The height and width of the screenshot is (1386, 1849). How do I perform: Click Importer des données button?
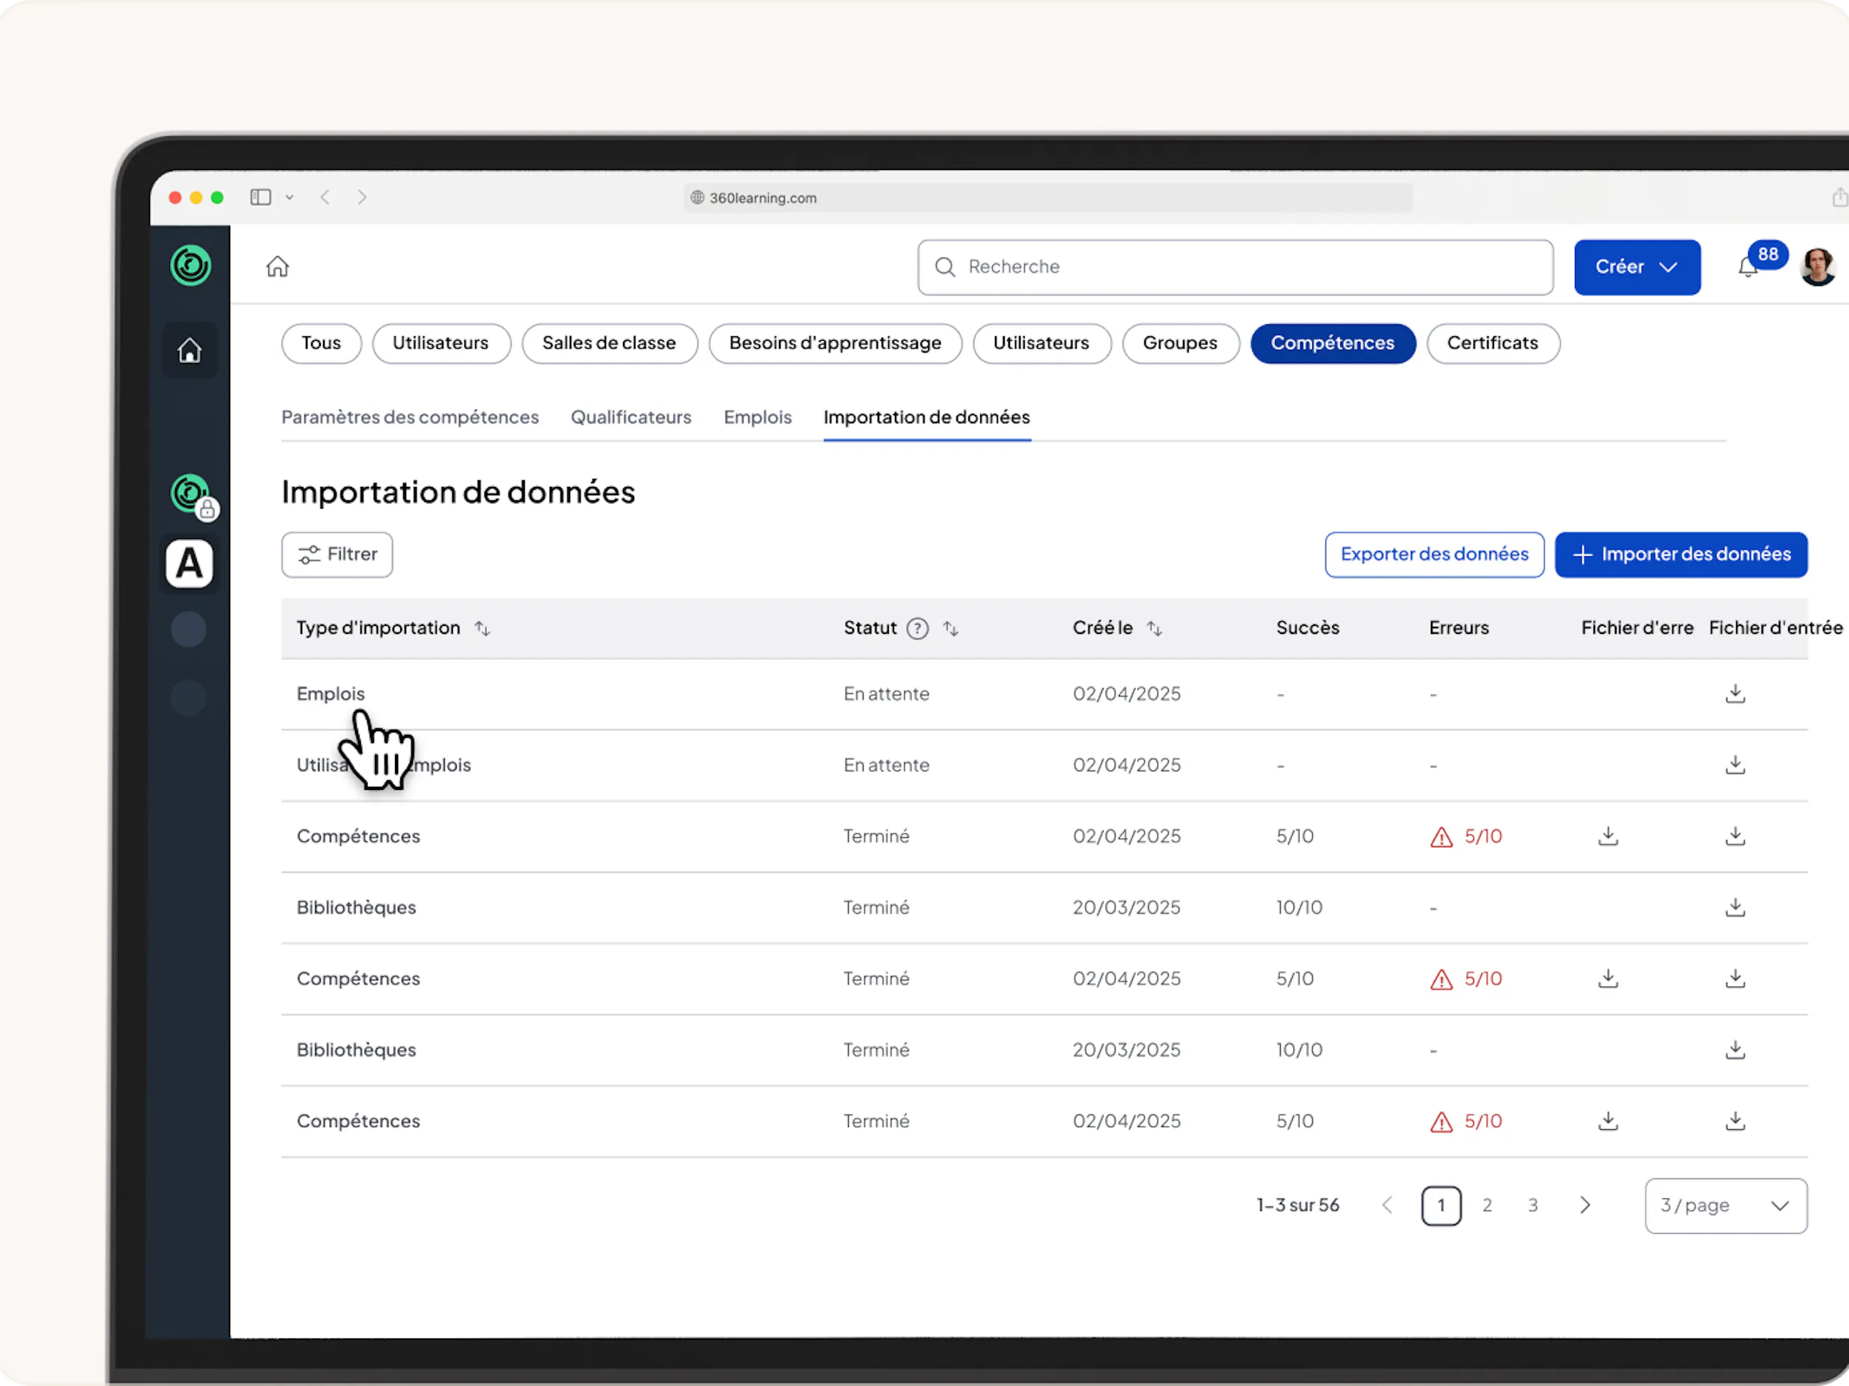[x=1680, y=555]
